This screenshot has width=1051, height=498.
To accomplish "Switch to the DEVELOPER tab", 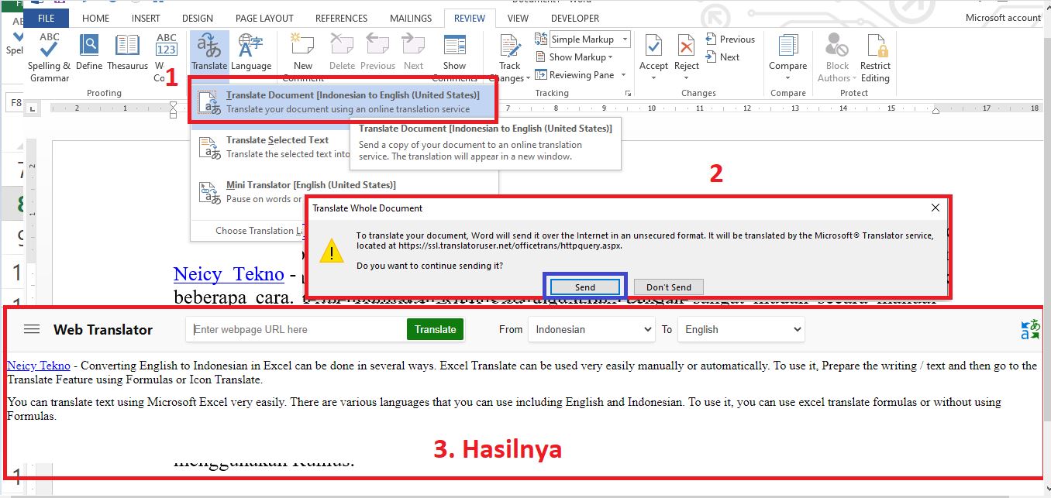I will tap(575, 18).
